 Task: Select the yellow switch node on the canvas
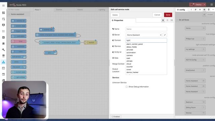(x=90, y=43)
